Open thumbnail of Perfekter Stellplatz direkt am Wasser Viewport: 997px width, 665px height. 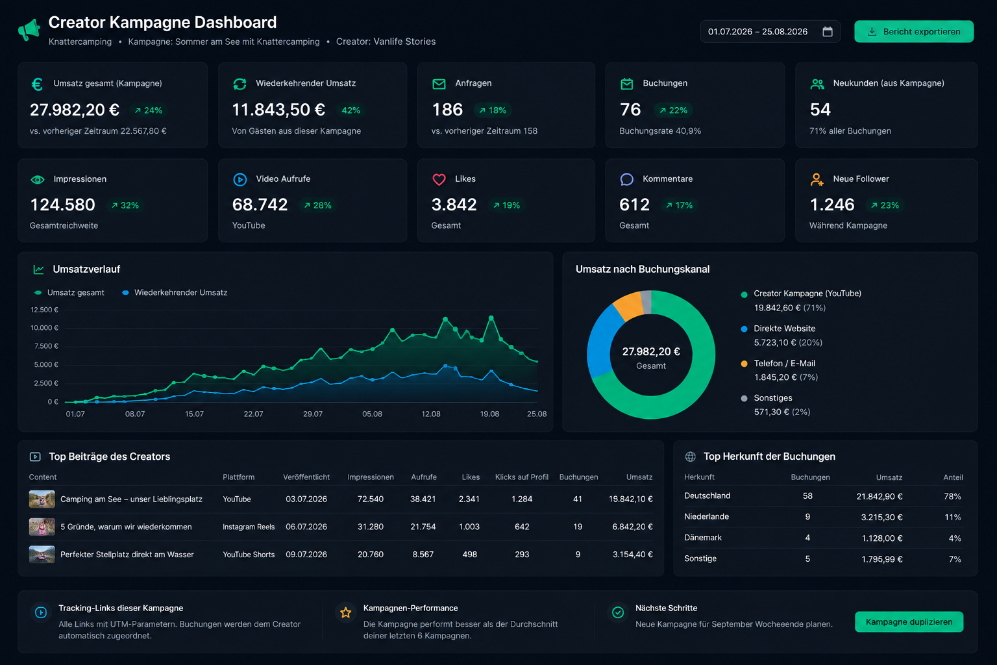point(42,555)
